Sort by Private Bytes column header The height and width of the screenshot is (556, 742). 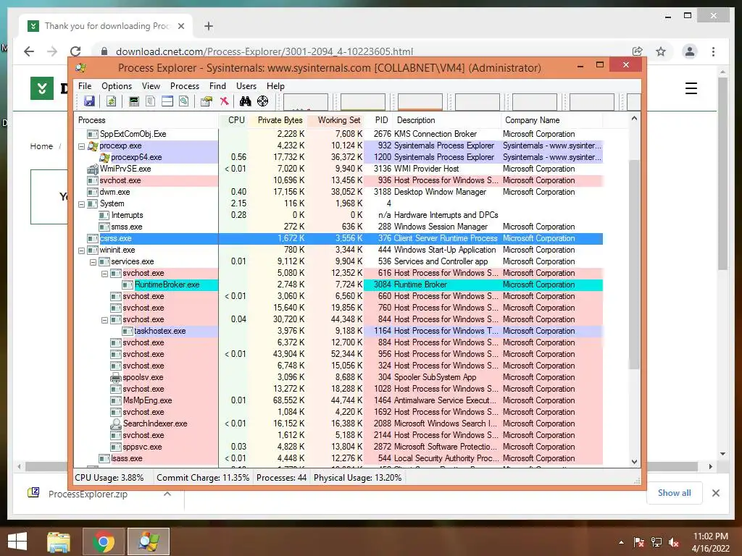click(278, 120)
